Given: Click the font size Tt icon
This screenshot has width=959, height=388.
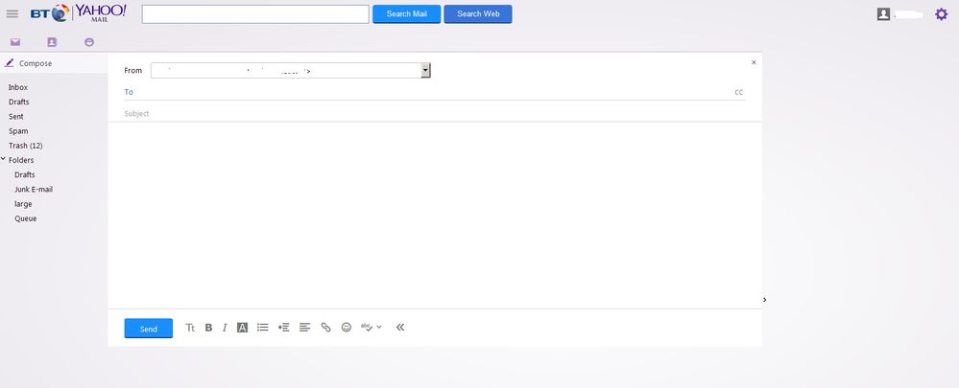Looking at the screenshot, I should (x=190, y=328).
